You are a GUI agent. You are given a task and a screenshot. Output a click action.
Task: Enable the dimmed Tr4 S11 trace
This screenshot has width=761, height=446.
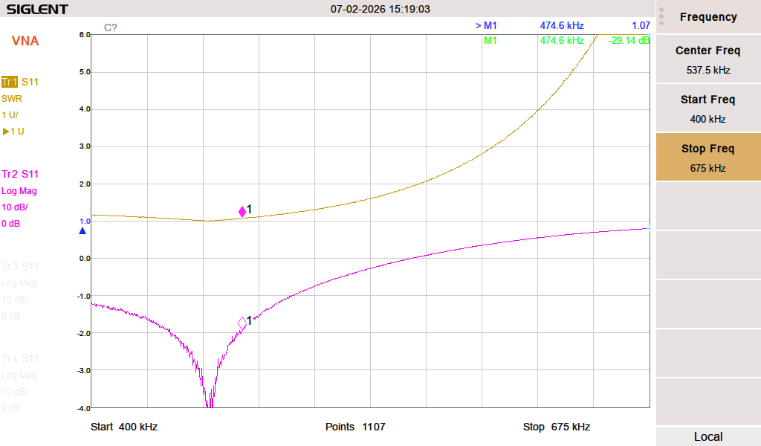(x=20, y=359)
